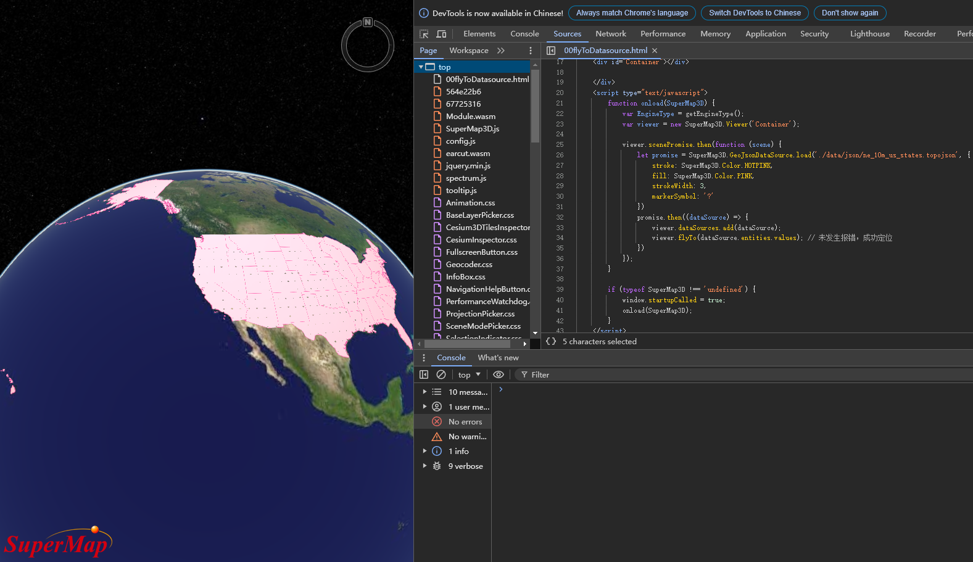Viewport: 973px width, 562px height.
Task: Click the compass navigation ring on globe
Action: [x=368, y=45]
